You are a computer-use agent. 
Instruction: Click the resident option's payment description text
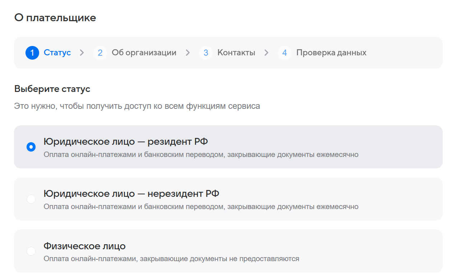point(201,155)
